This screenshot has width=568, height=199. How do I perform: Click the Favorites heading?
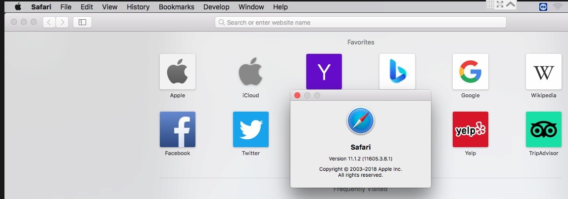coord(361,42)
